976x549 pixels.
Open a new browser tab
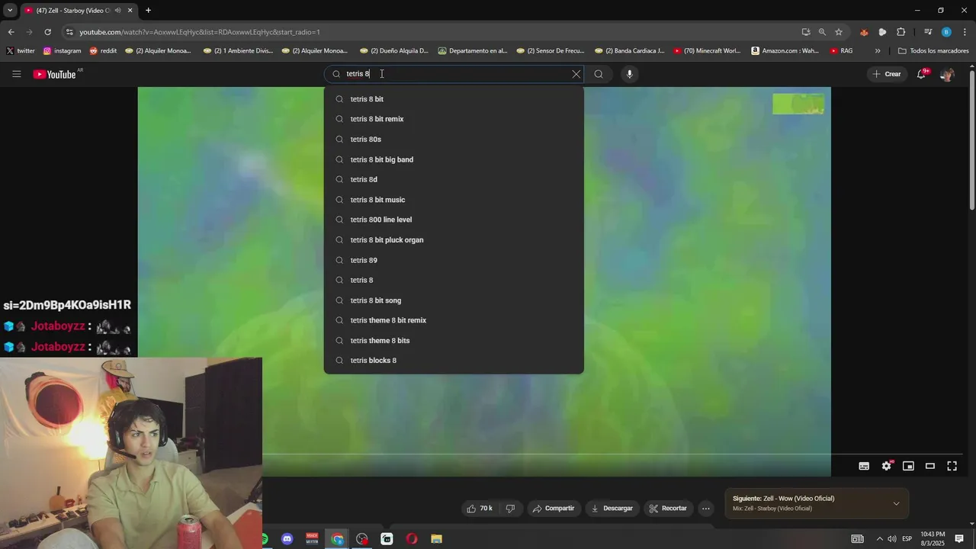click(x=148, y=11)
